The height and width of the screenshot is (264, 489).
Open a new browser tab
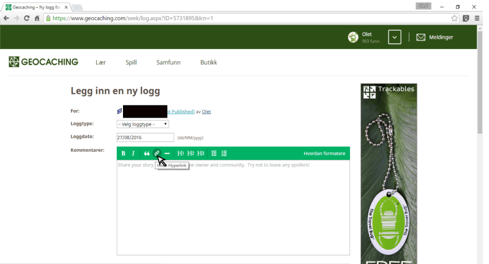(77, 7)
